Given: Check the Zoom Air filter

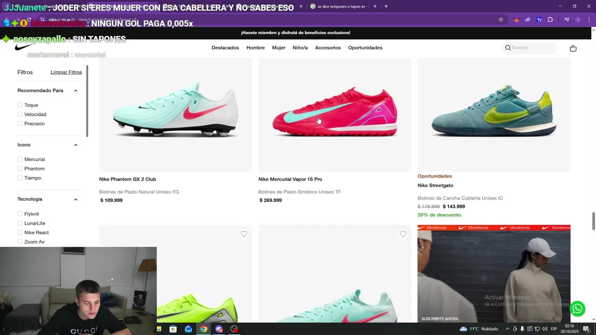Looking at the screenshot, I should [x=20, y=242].
